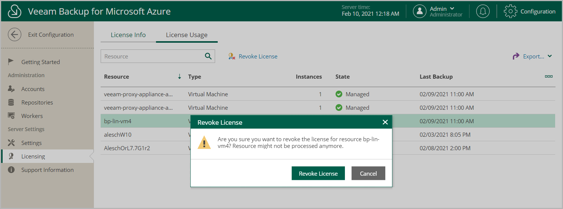The height and width of the screenshot is (209, 563).
Task: Click the Admin user avatar icon
Action: (420, 11)
